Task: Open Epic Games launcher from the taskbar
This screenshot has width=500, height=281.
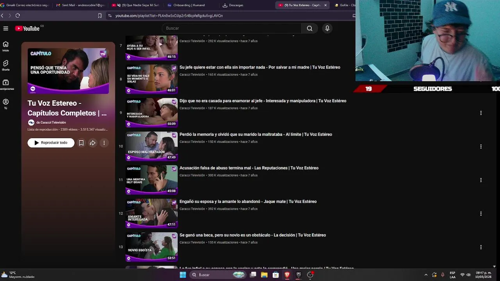Action: [x=298, y=275]
